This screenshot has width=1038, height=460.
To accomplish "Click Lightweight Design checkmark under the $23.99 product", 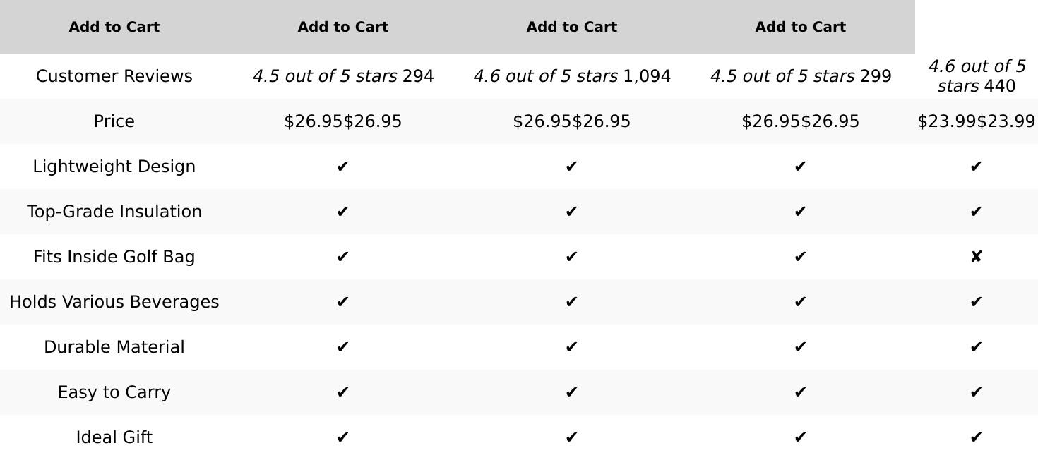I will coord(976,167).
